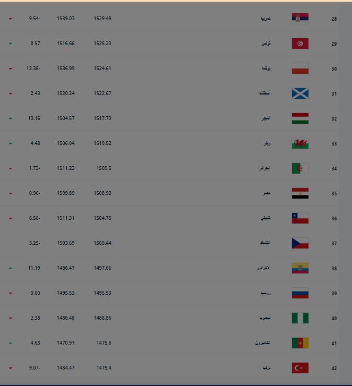Click the Algeria flag at rank 34
The image size is (352, 386).
300,168
